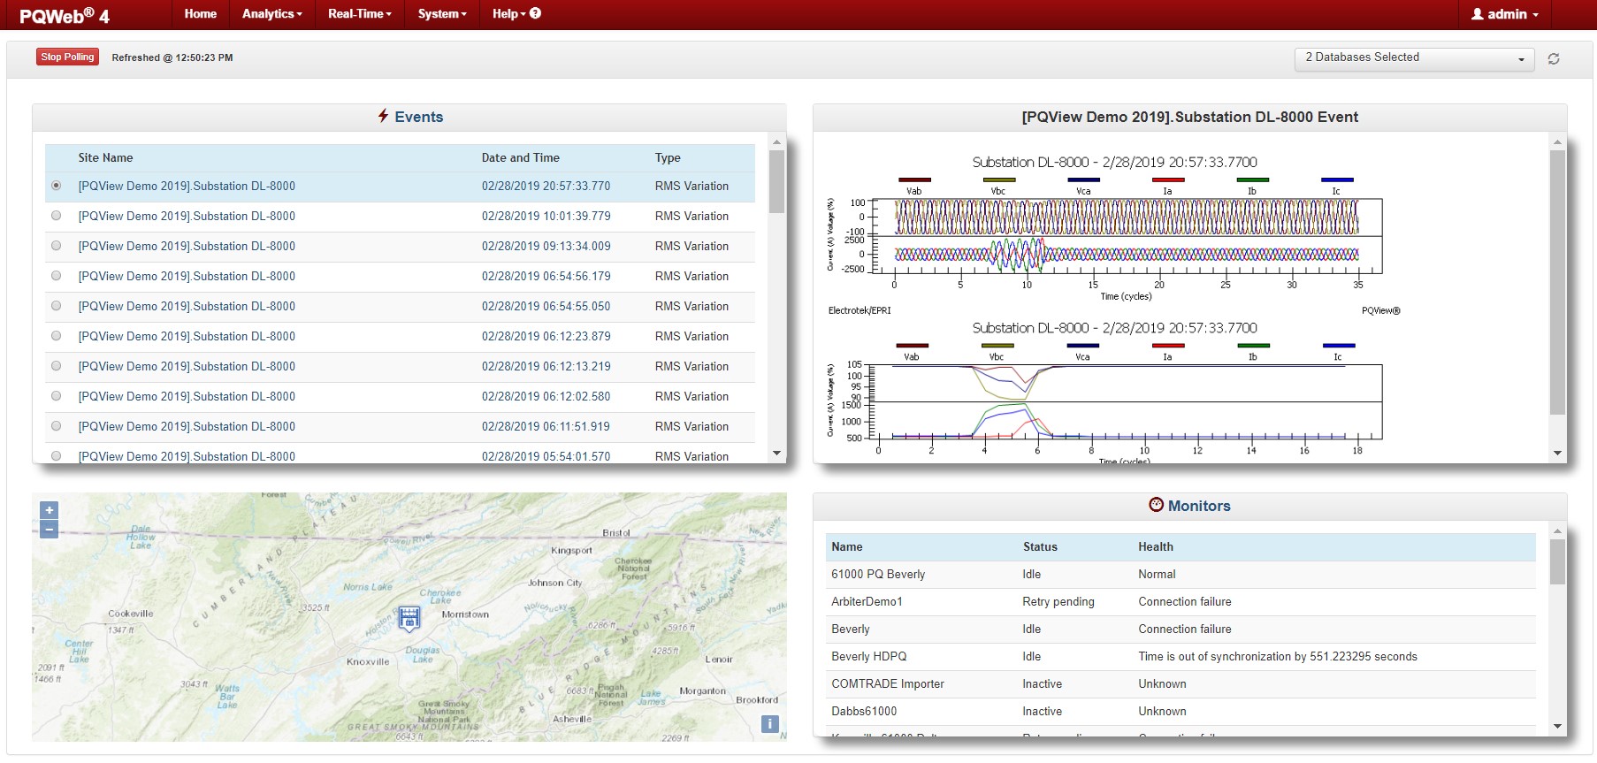Click the Events list scroll down arrow
The image size is (1597, 763).
pyautogui.click(x=776, y=454)
